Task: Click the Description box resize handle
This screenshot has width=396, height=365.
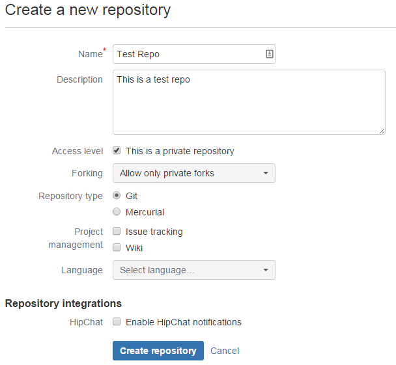Action: click(x=382, y=131)
